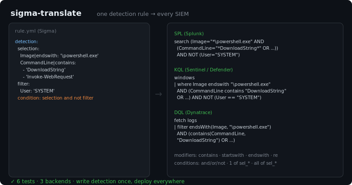Select the User: 'SYSTEM' line

[x=37, y=91]
